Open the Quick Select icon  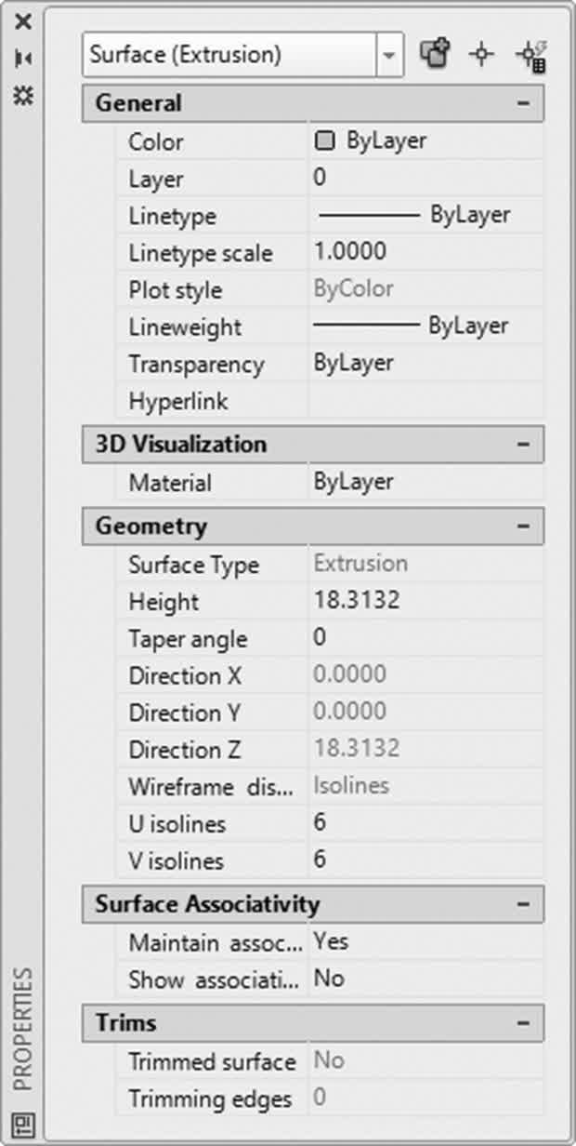(530, 55)
